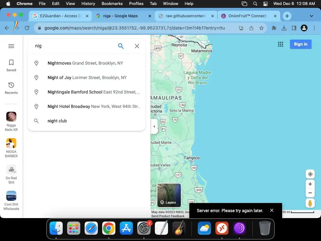The height and width of the screenshot is (241, 321).
Task: Open Chrome downloads
Action: 284,28
